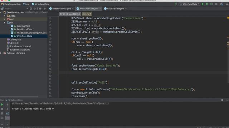Click the stop square in the top toolbar
229x128 pixels.
[x=216, y=4]
